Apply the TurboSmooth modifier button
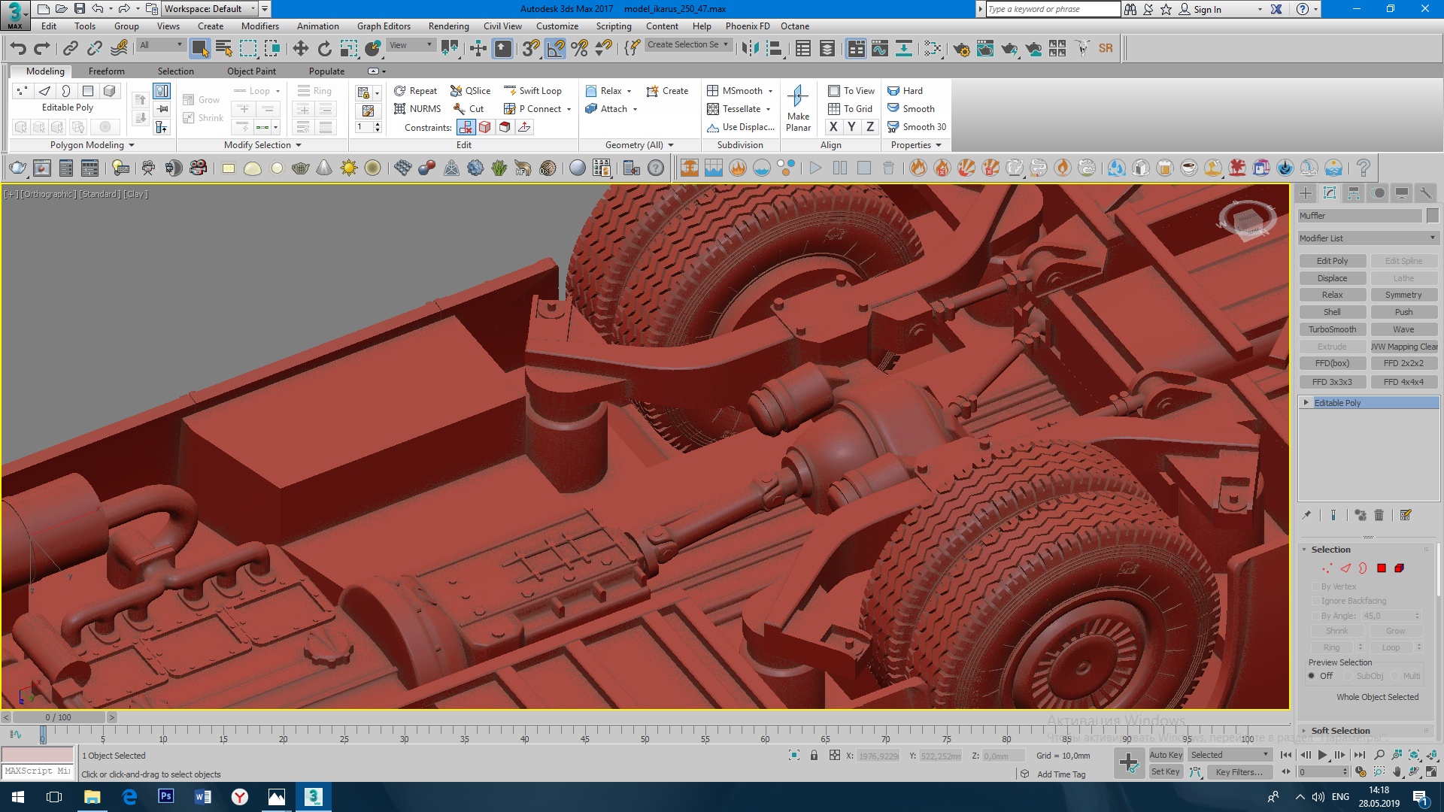The height and width of the screenshot is (812, 1444). [1332, 329]
